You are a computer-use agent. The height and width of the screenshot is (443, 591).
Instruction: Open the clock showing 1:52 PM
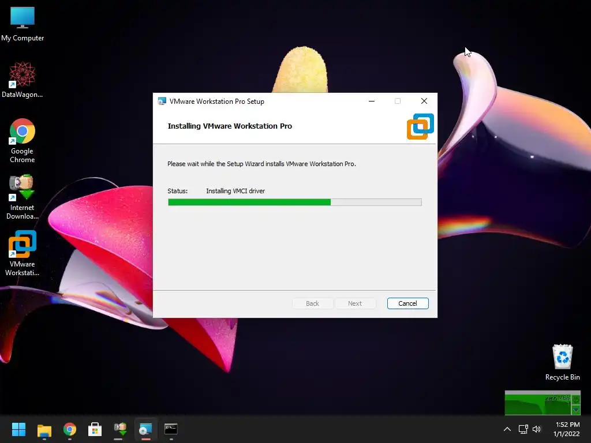point(568,425)
